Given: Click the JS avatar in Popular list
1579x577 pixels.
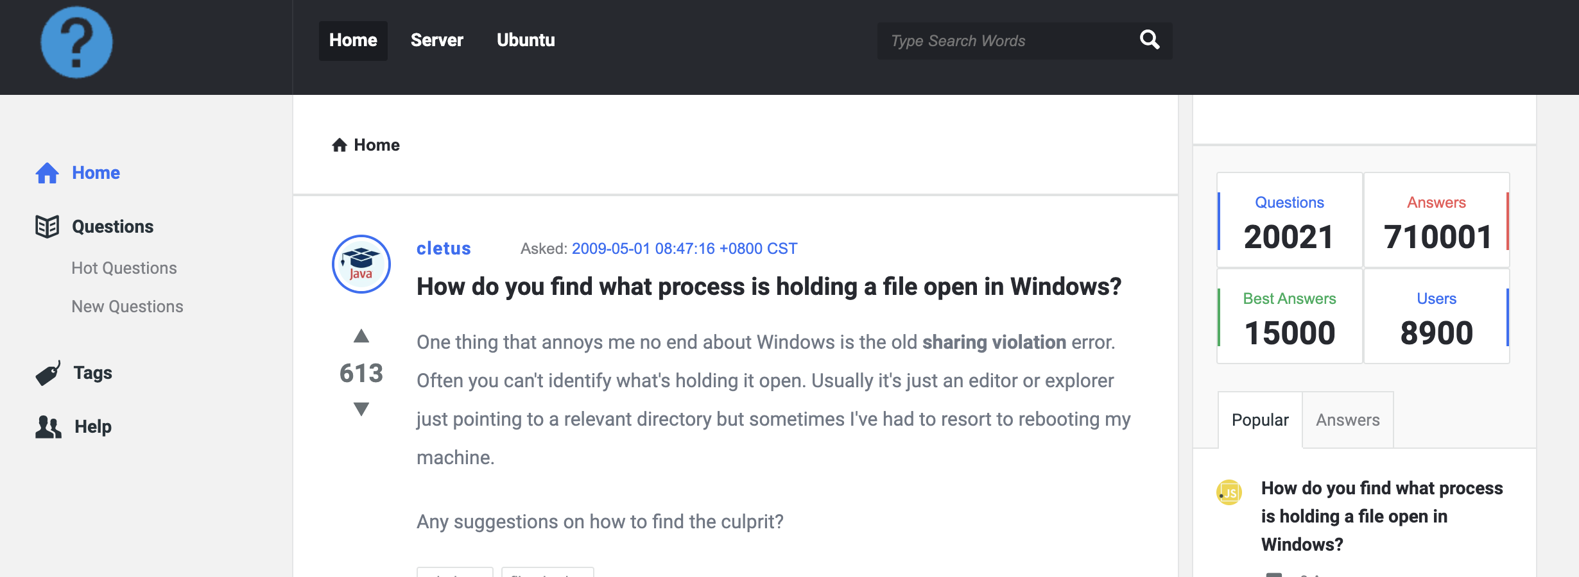Looking at the screenshot, I should [1229, 492].
